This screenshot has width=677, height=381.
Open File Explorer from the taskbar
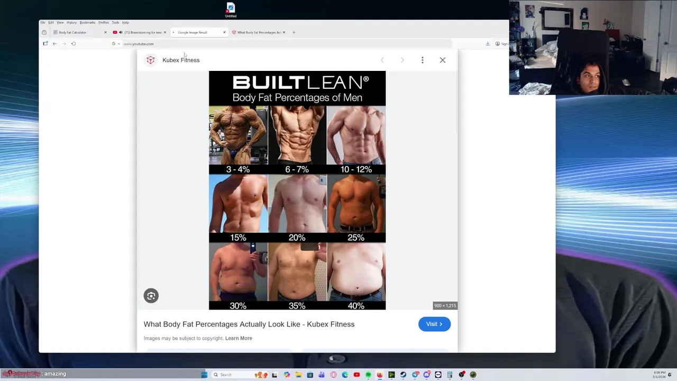[298, 375]
